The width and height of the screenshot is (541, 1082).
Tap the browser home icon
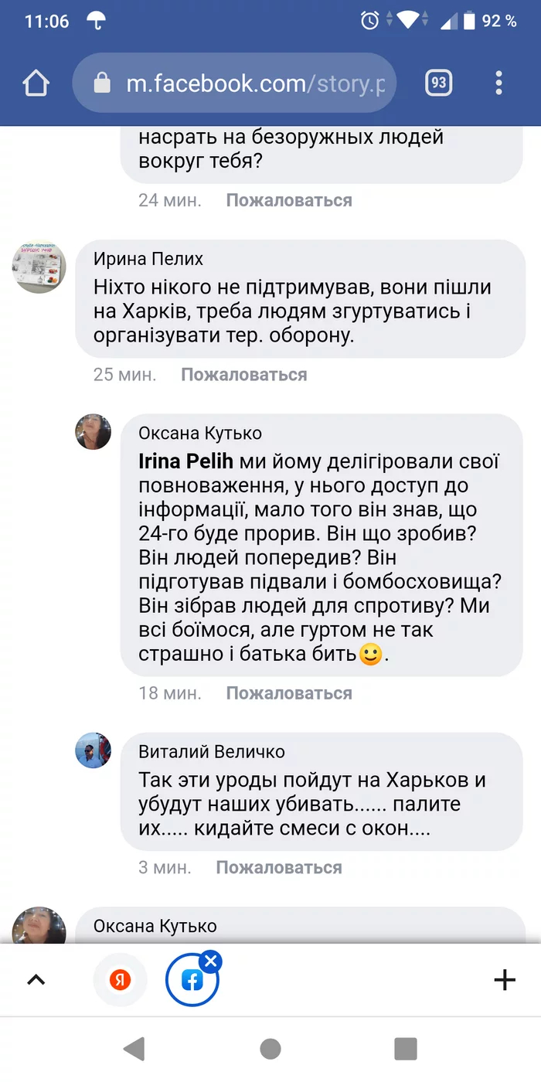(36, 83)
